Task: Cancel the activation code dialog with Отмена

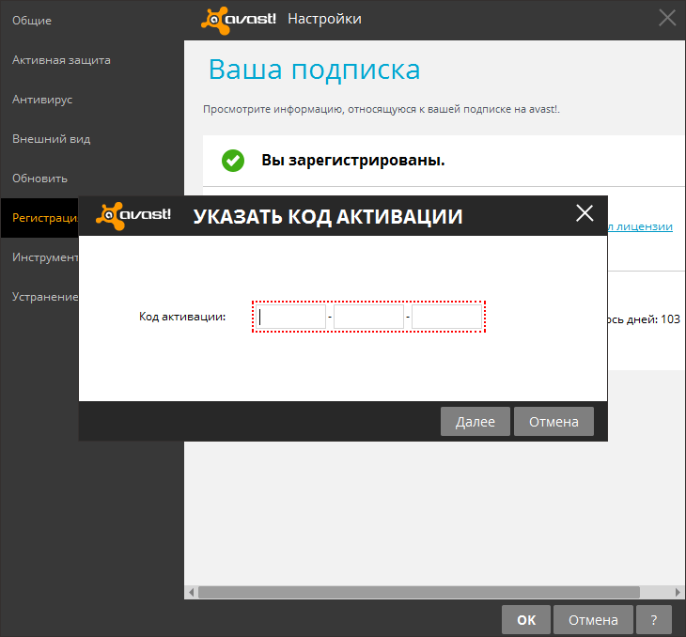Action: coord(553,421)
